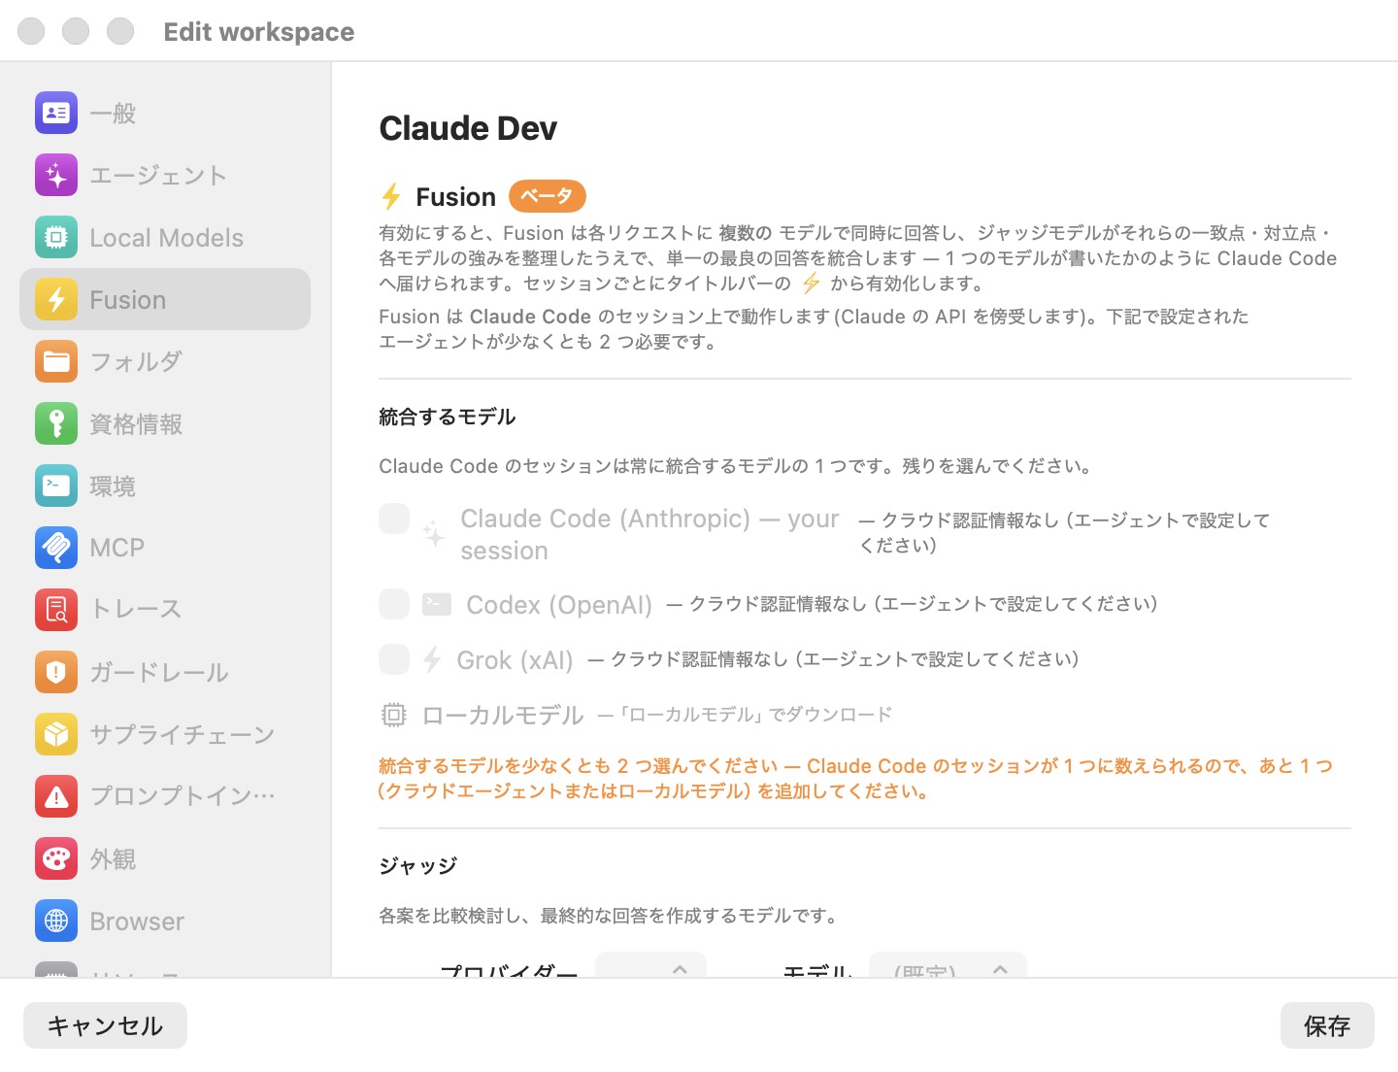Click the 環境 terminal icon
1398x1072 pixels.
[56, 486]
